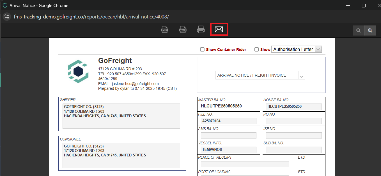Click the Consignee address text box

click(121, 155)
